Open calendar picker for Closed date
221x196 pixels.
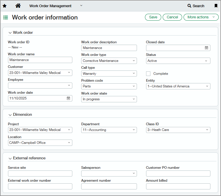[x=206, y=48]
